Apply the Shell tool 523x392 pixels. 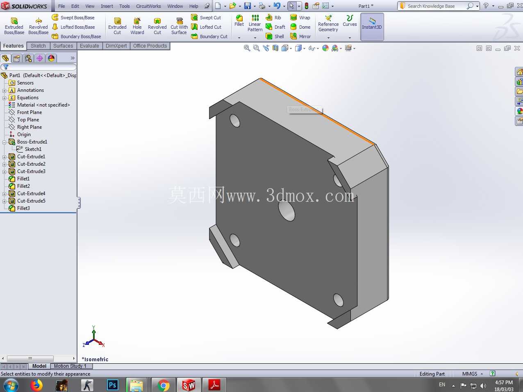(275, 36)
